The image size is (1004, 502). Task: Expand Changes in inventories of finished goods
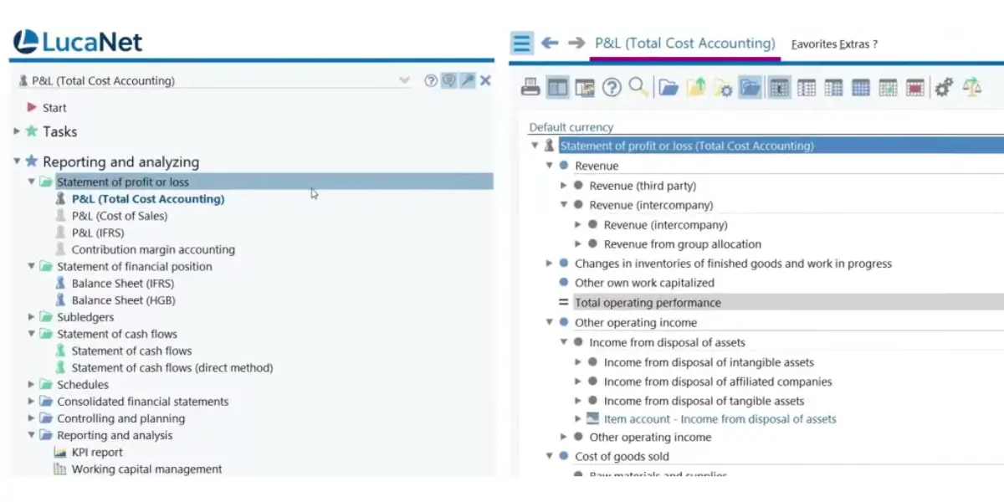pyautogui.click(x=550, y=264)
